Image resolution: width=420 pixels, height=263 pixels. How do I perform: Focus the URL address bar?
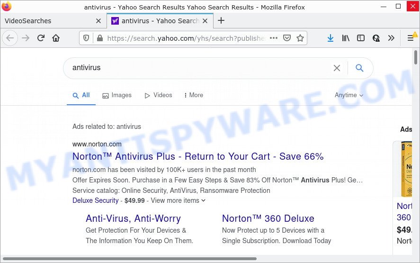(x=185, y=38)
